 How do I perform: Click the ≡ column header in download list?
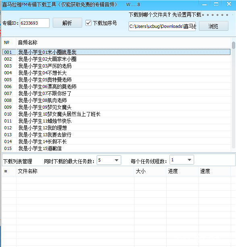(x=9, y=171)
